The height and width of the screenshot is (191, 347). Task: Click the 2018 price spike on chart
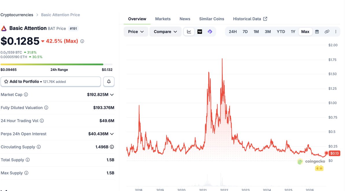(139, 106)
